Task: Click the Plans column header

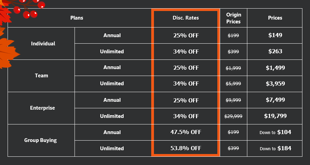Action: 77,18
